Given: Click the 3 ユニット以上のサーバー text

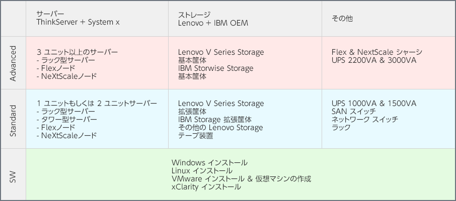Looking at the screenshot, I should (x=78, y=52).
